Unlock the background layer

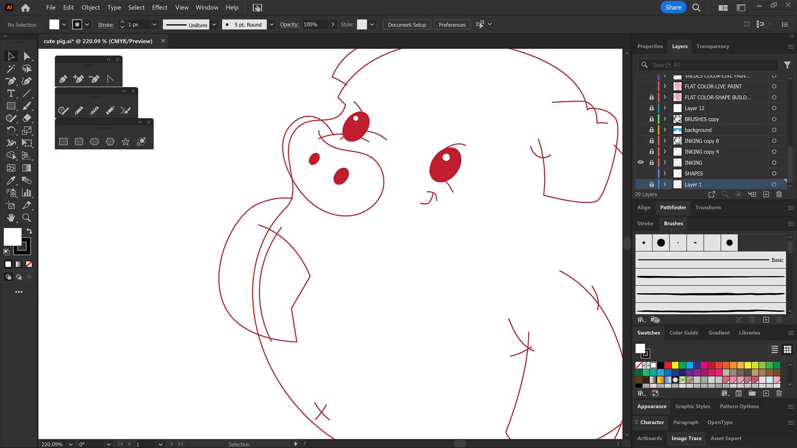[x=652, y=130]
